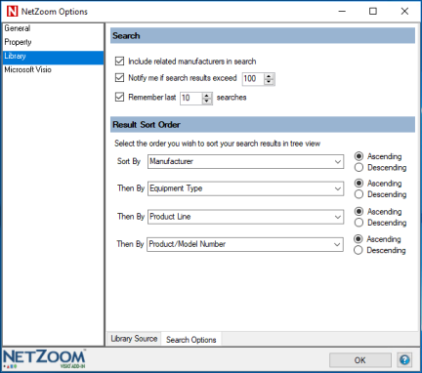Viewport: 422px width, 373px height.
Task: Increase the search results exceed value
Action: [x=269, y=76]
